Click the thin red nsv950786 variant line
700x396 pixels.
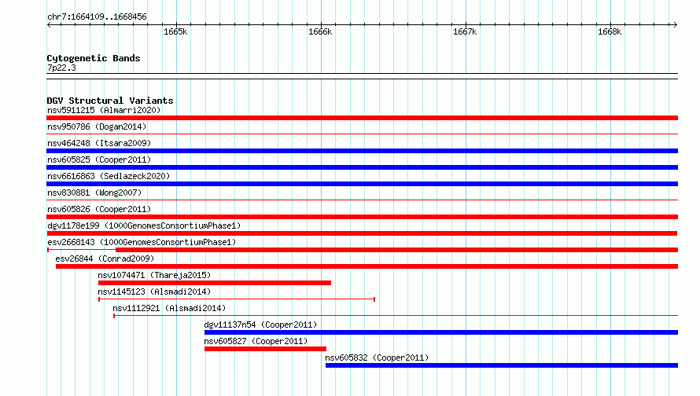[x=362, y=134]
